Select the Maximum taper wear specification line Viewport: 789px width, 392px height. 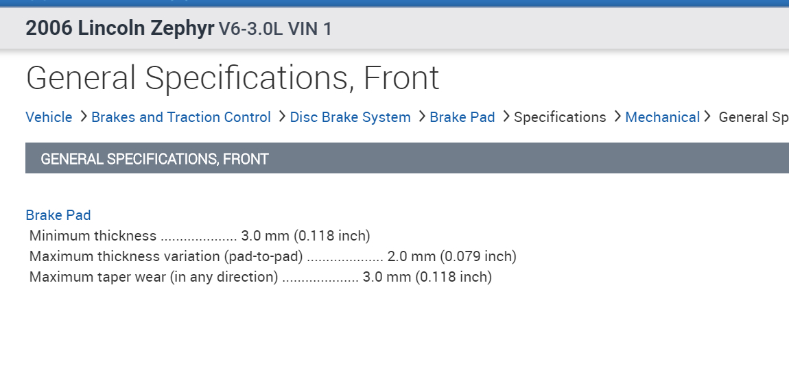(260, 278)
